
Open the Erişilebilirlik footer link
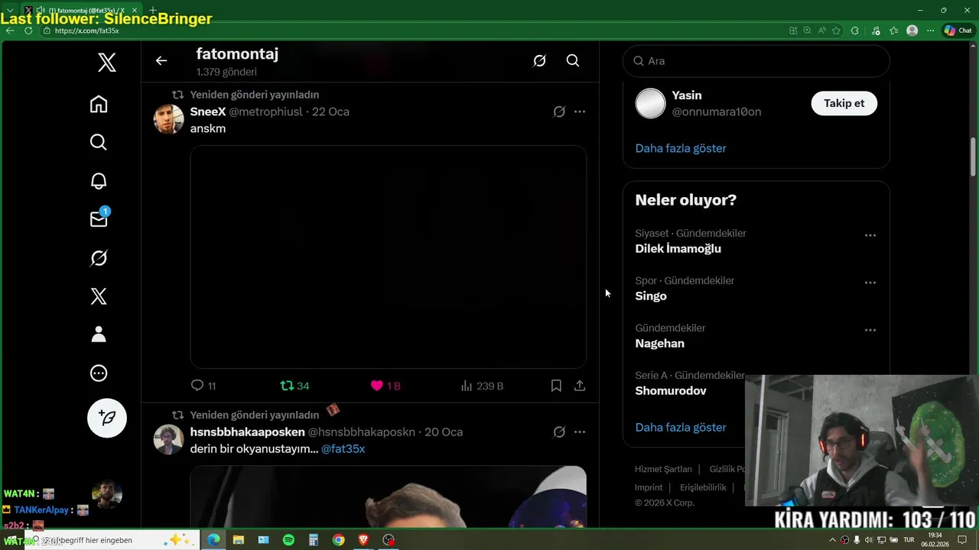[x=703, y=487]
